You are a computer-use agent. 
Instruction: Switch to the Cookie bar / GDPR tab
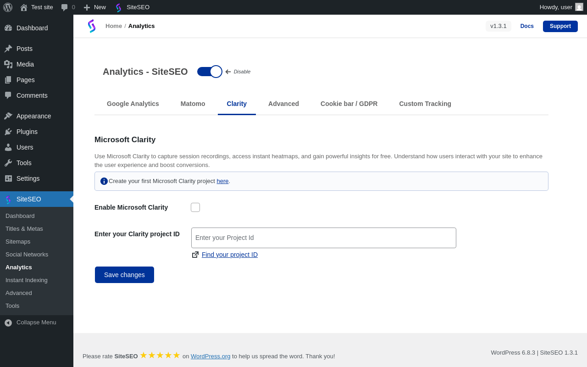click(x=349, y=104)
